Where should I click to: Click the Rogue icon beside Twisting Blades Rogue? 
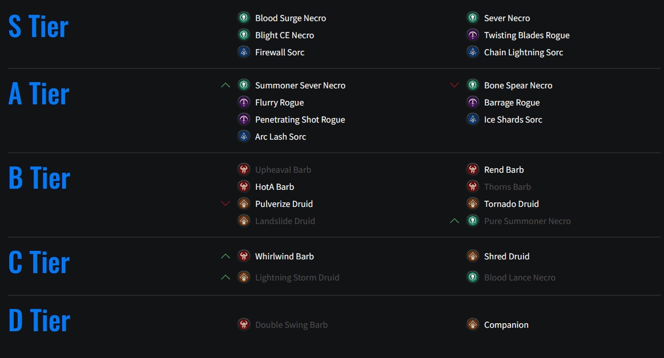click(473, 35)
